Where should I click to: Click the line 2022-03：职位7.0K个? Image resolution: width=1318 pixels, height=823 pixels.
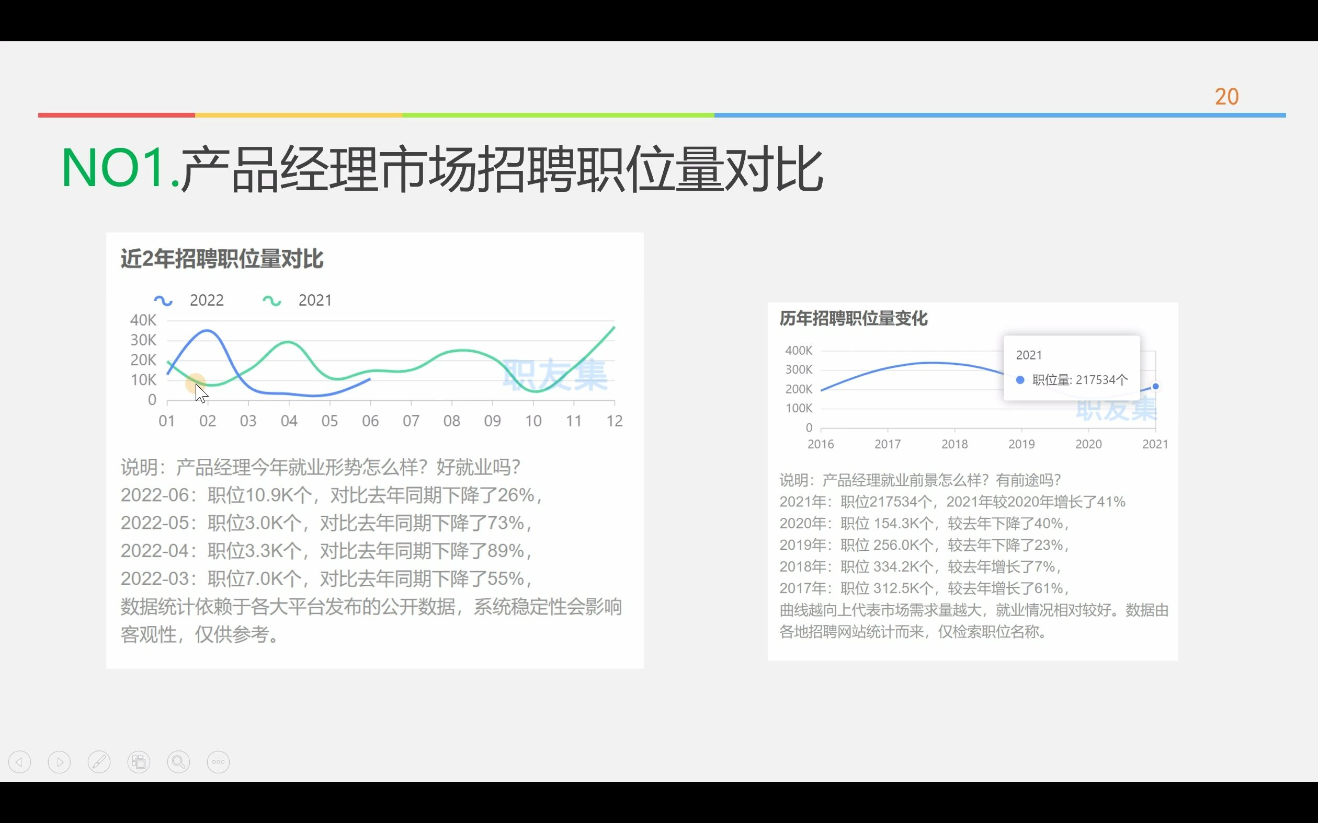[x=327, y=578]
